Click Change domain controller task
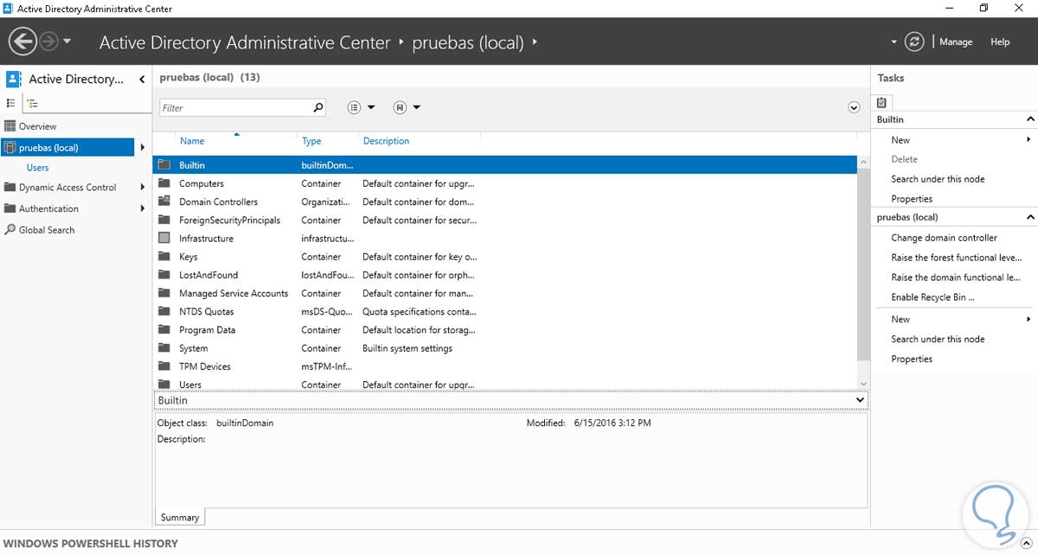Viewport: 1038px width, 555px height. click(944, 238)
